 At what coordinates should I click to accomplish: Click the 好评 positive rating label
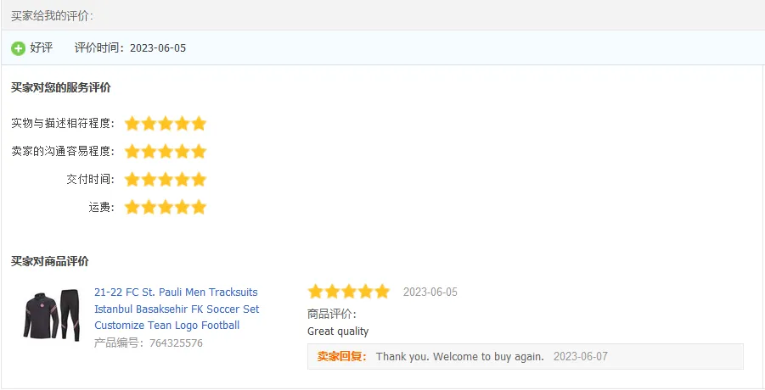click(x=42, y=48)
